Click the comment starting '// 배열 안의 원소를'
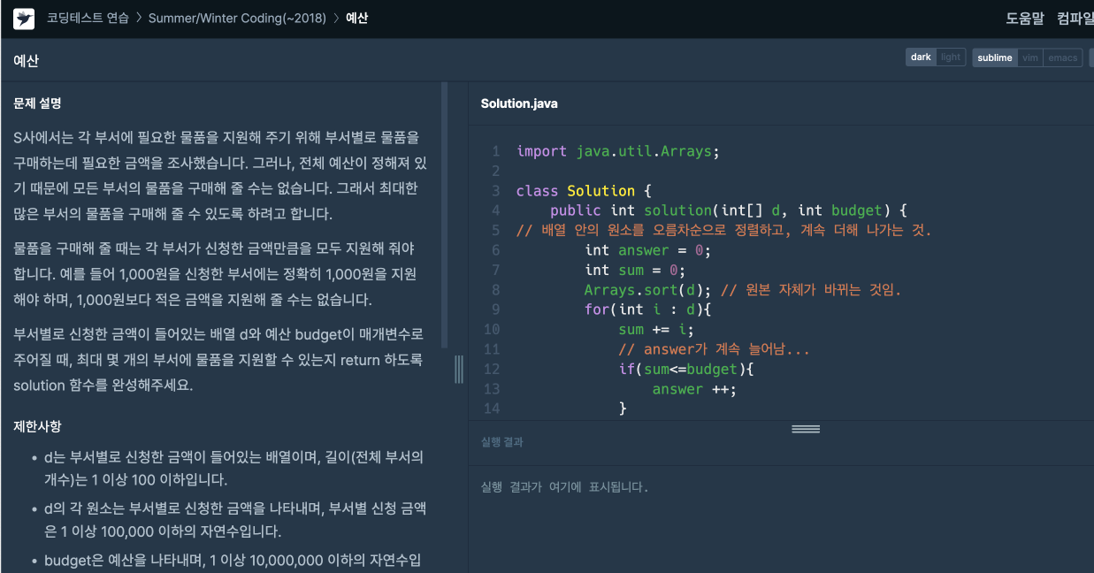Screen dimensions: 1094x573 tap(723, 231)
